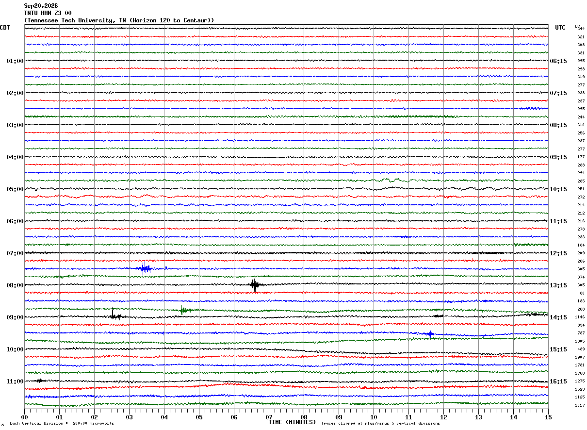Select the small blue event on the 09:30 trace
This screenshot has height=430, width=587.
point(429,333)
